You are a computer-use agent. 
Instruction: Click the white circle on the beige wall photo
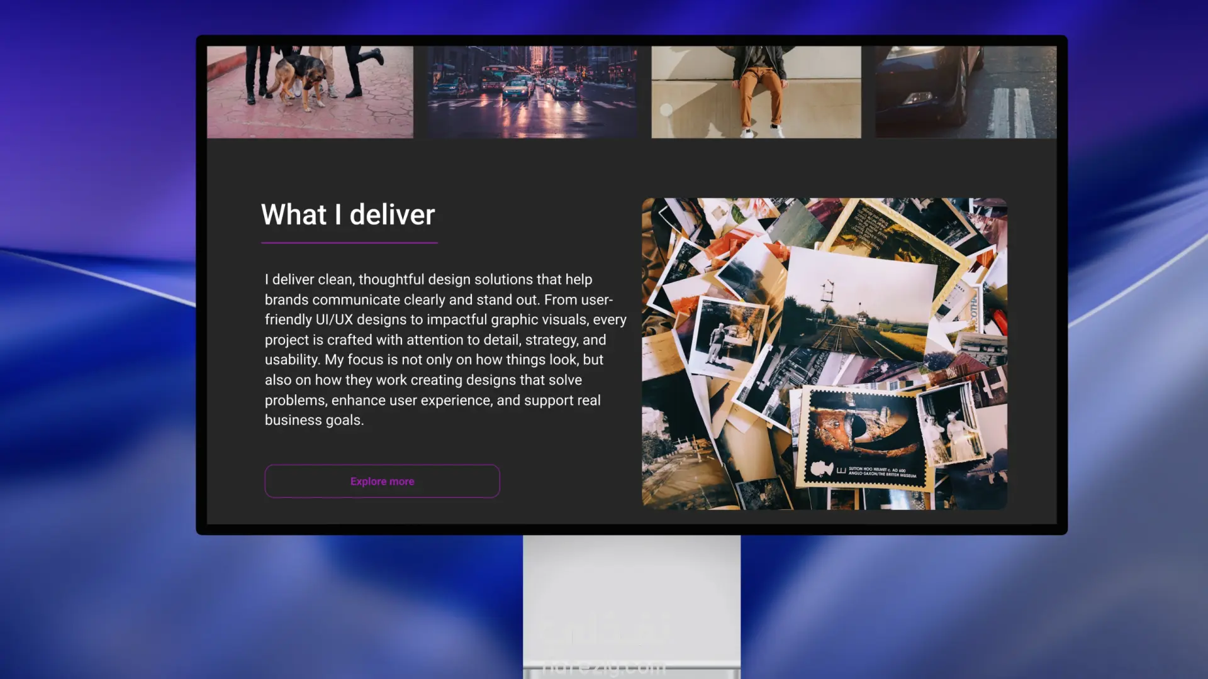tap(666, 110)
